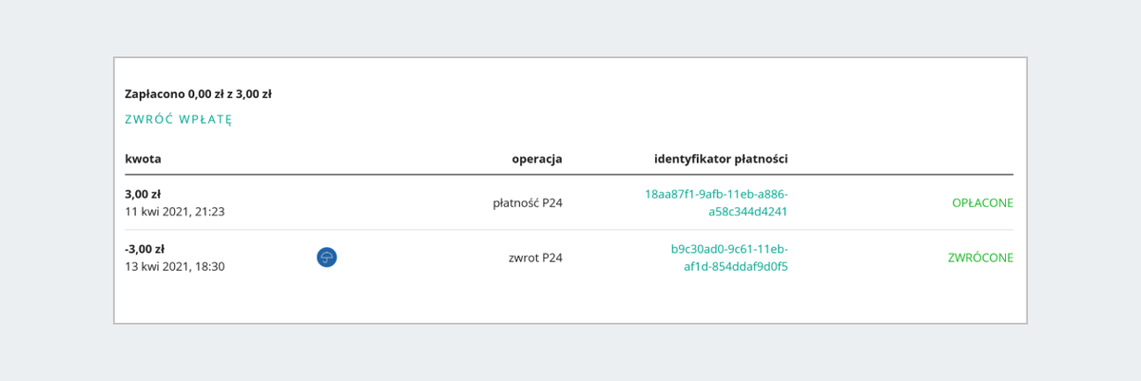Viewport: 1141px width, 381px height.
Task: Click the dark divider under the column headers
Action: pos(569,175)
